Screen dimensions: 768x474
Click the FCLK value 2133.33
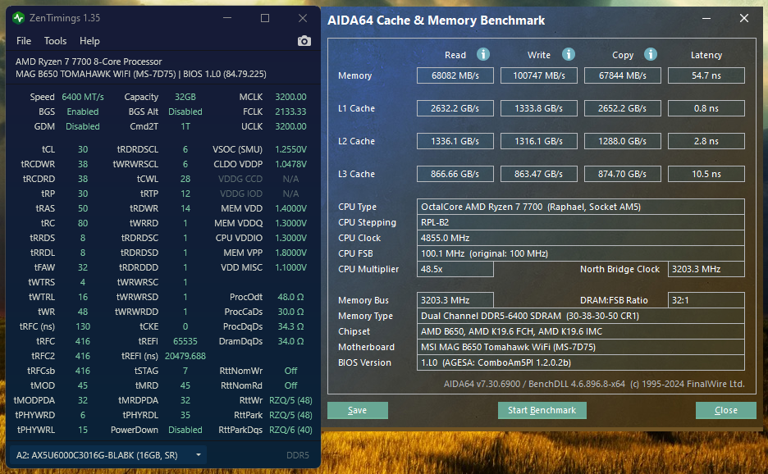pos(290,112)
